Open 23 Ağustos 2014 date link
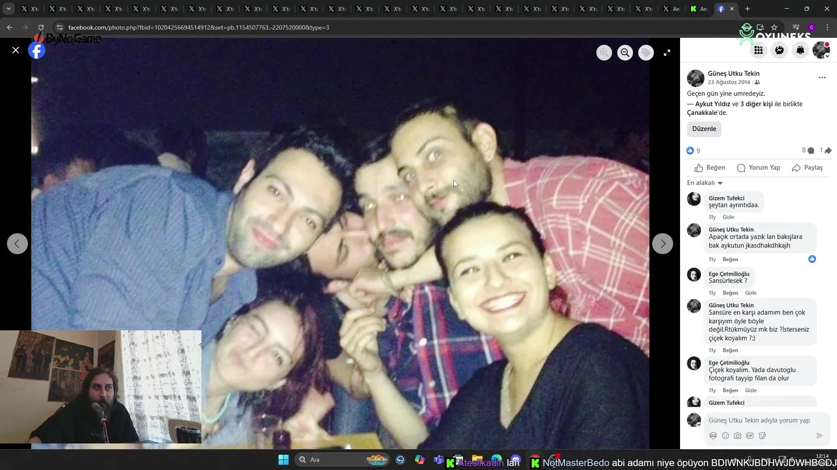The width and height of the screenshot is (837, 470). (729, 82)
